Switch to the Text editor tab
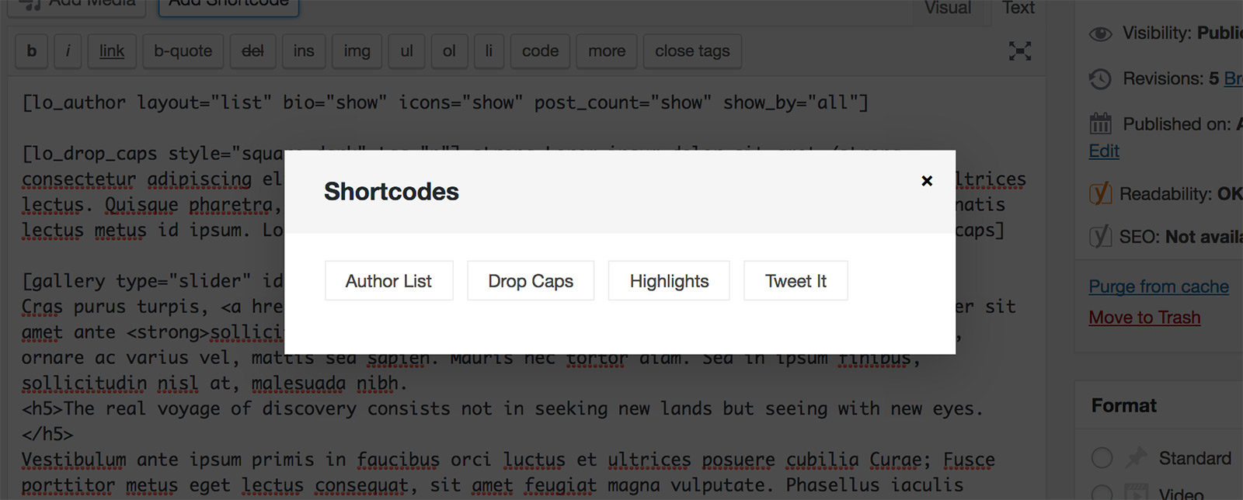This screenshot has width=1243, height=500. [x=1018, y=8]
